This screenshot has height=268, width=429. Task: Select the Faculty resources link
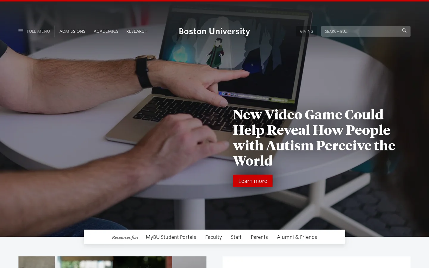(x=214, y=237)
